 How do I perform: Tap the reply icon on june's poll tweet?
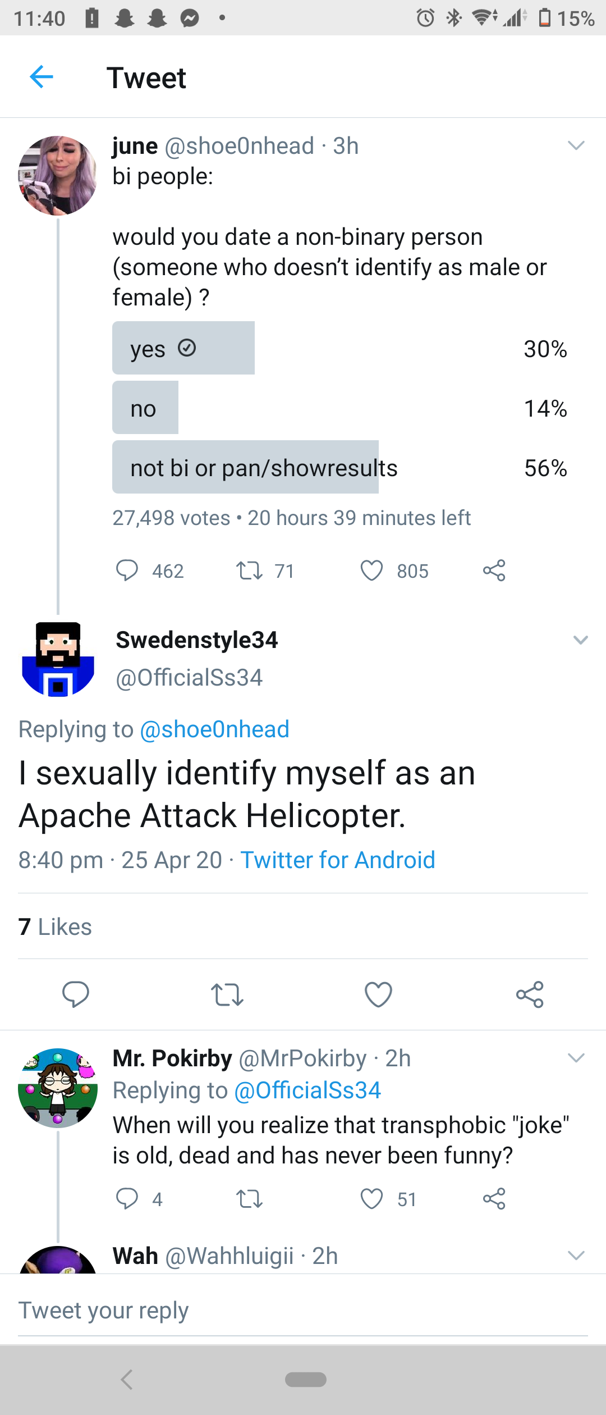tap(127, 570)
